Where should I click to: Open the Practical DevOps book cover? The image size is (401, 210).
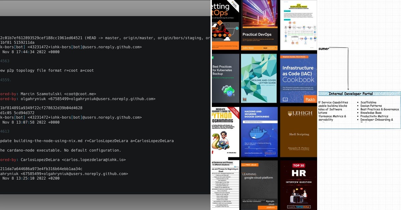tap(259, 25)
